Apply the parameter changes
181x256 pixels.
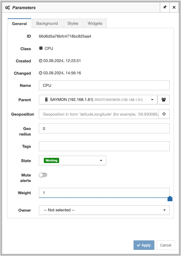pyautogui.click(x=144, y=245)
